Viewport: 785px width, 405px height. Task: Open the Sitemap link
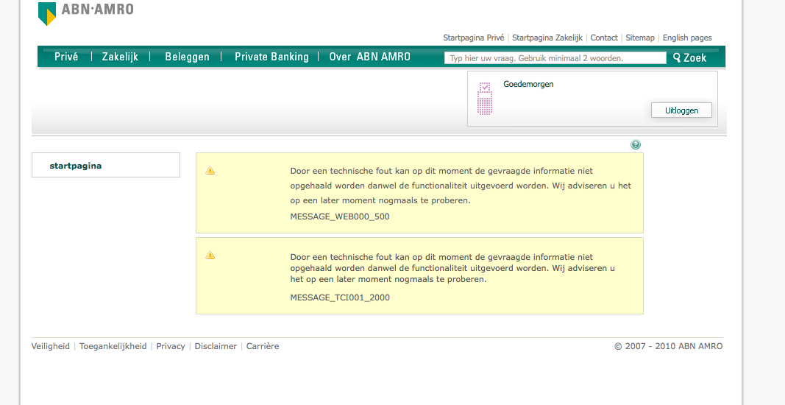[x=639, y=38]
